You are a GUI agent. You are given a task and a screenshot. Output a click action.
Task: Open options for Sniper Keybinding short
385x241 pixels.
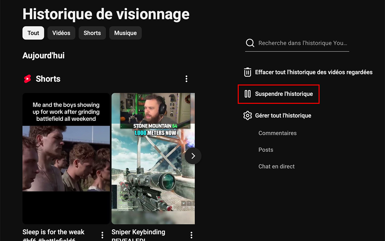[191, 235]
